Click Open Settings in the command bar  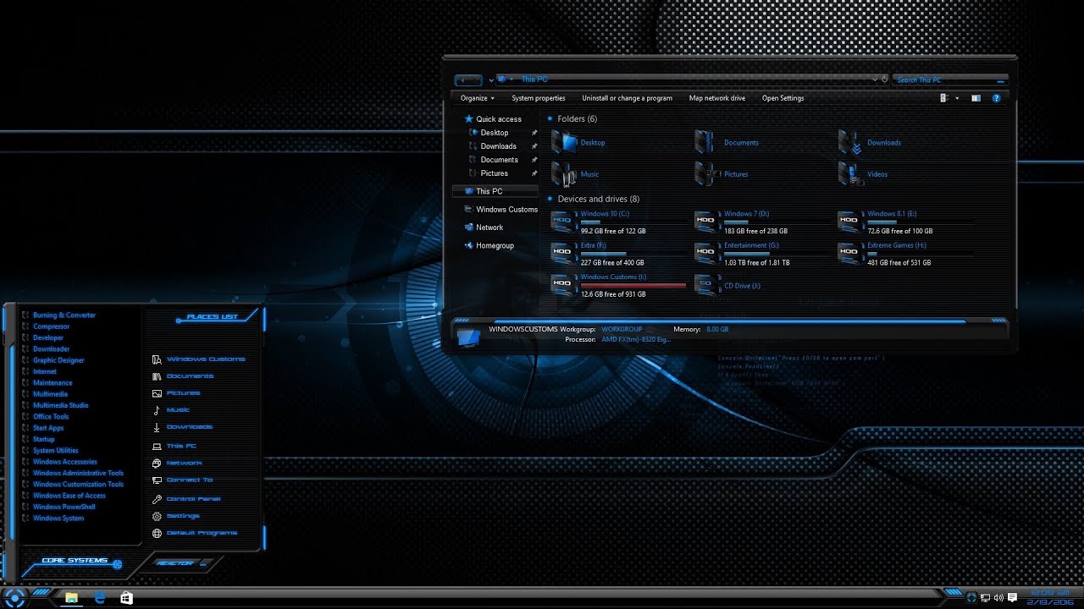point(783,98)
